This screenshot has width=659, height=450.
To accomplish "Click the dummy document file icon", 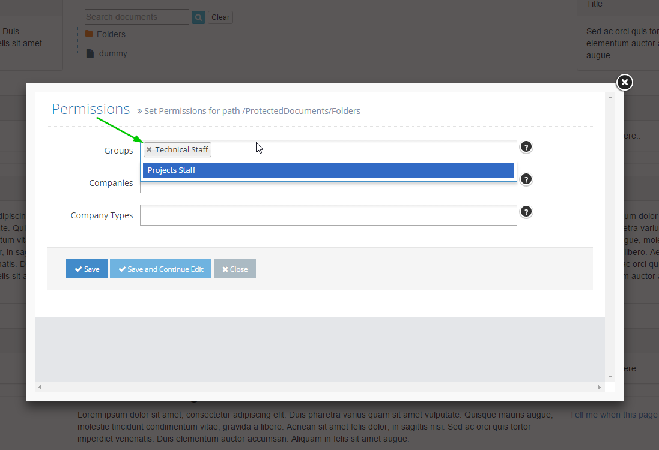I will point(90,53).
